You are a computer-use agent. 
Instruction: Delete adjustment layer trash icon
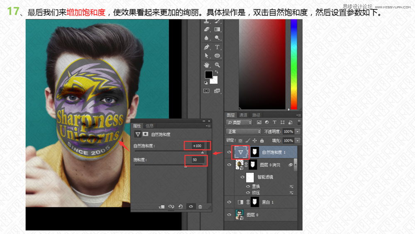200,207
